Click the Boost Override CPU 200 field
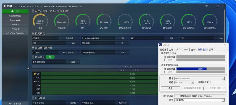 (105, 38)
